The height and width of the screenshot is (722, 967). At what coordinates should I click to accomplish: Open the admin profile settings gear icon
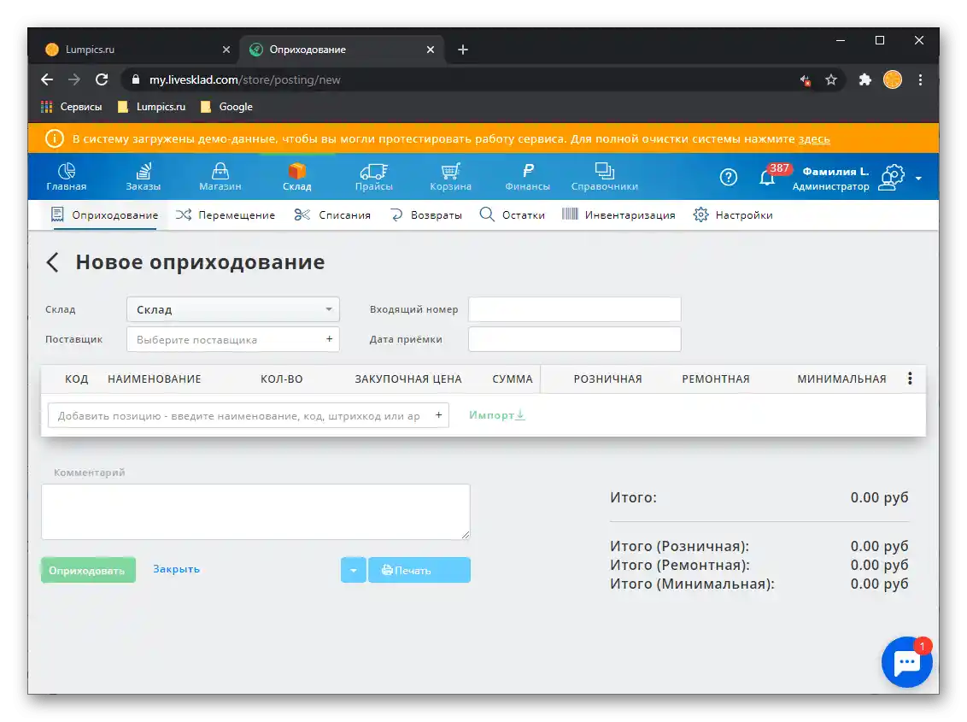pyautogui.click(x=892, y=176)
